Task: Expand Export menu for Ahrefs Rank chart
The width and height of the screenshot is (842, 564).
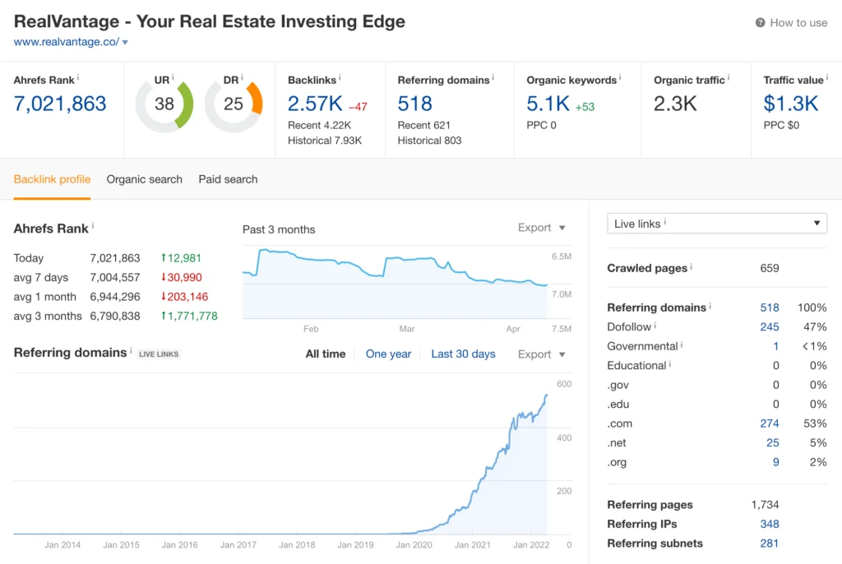Action: (542, 228)
